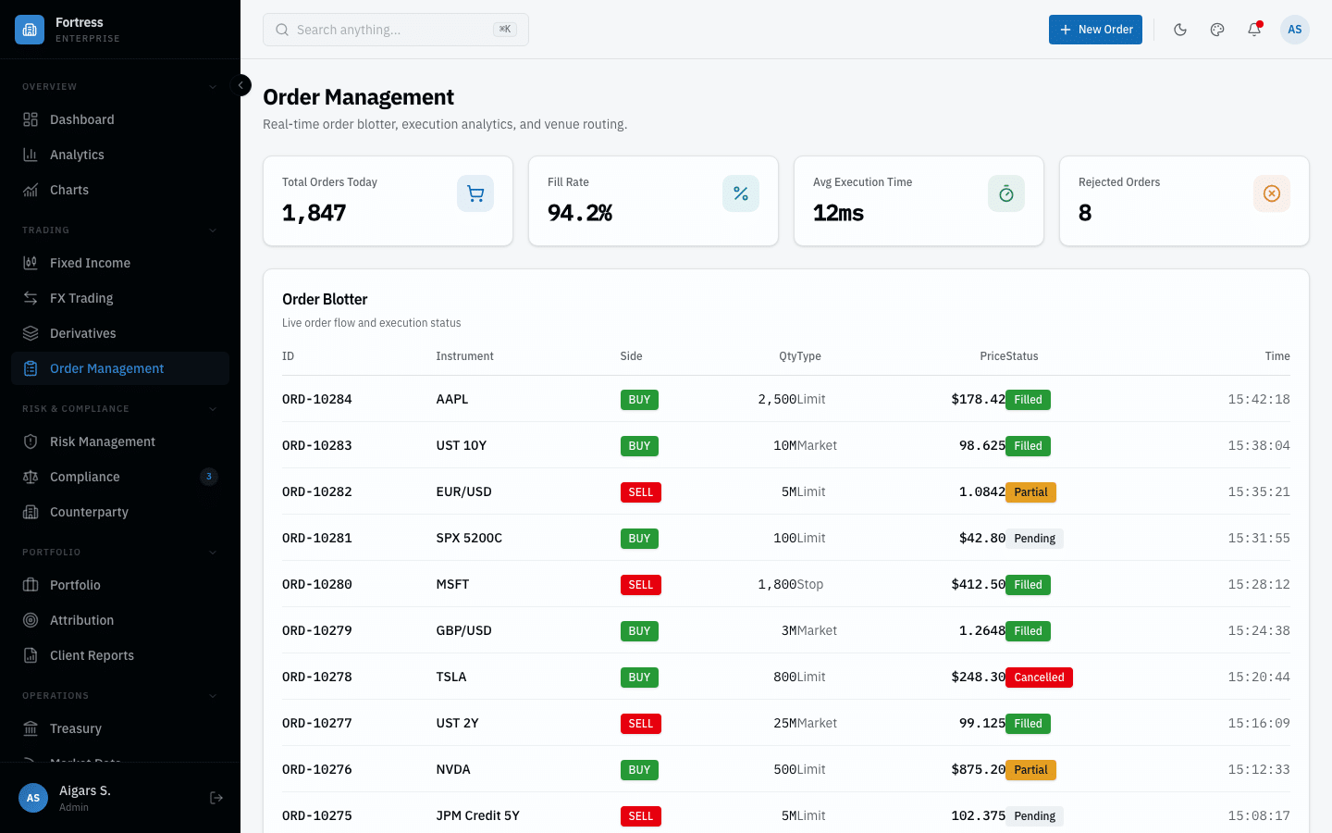Check notifications via the bell icon

pos(1254,30)
